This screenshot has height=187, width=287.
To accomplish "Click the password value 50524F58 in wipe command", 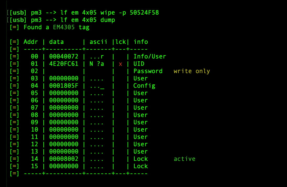I will [x=144, y=13].
